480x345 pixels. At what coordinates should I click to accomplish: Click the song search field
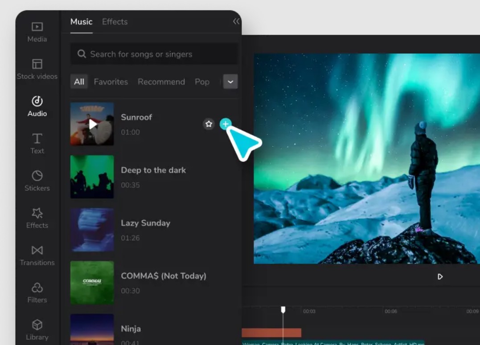click(x=154, y=54)
